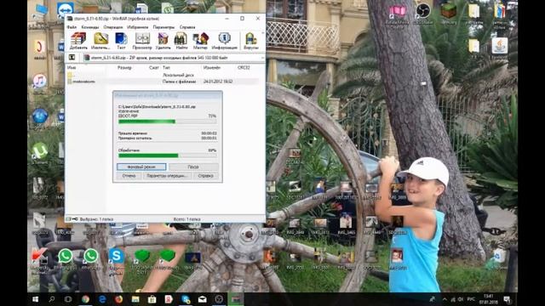Open the Action Center notification icon
Image resolution: width=545 pixels, height=306 pixels.
tap(508, 299)
